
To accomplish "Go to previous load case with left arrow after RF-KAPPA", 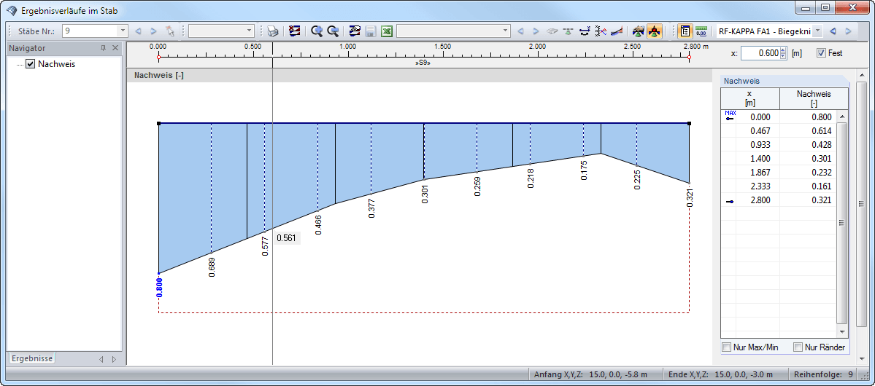I will (833, 31).
